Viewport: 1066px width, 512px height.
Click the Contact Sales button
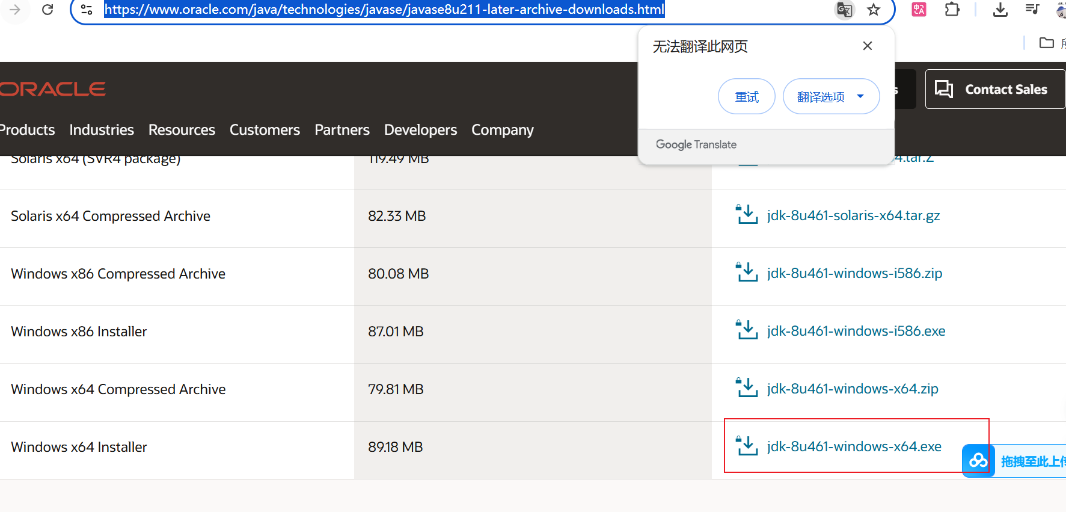point(995,89)
